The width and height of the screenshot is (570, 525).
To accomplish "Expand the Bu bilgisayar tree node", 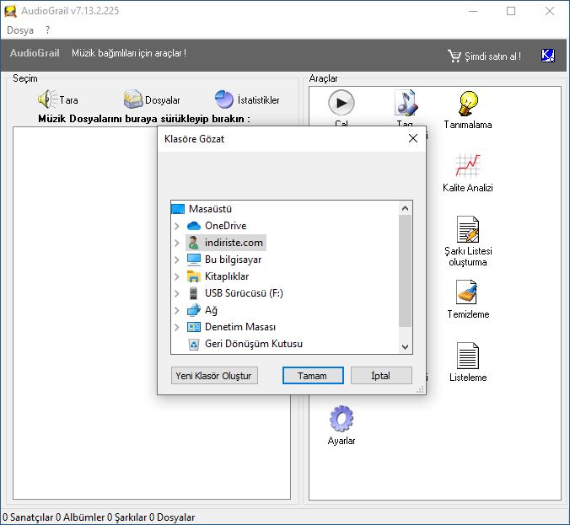I will tap(177, 260).
